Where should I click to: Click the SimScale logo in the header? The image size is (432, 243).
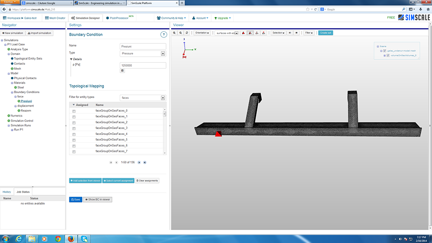pyautogui.click(x=414, y=18)
